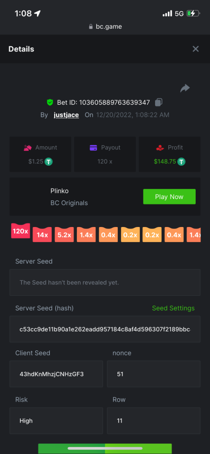Click the Server Seed (hash) field
The image size is (210, 454).
tap(105, 329)
